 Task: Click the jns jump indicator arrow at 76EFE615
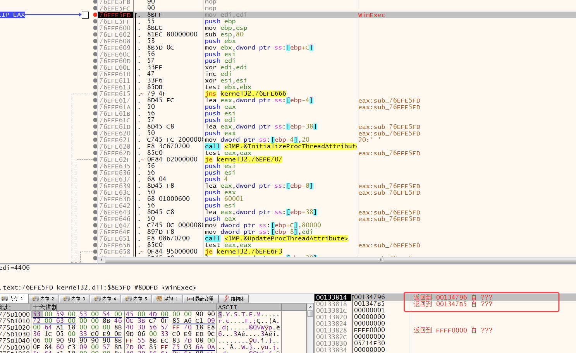click(142, 94)
